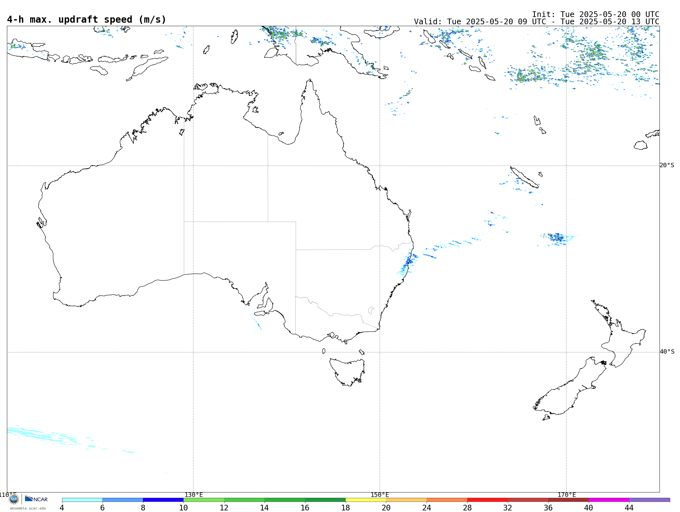Click the Valid time range text
The height and width of the screenshot is (512, 680).
click(x=537, y=22)
